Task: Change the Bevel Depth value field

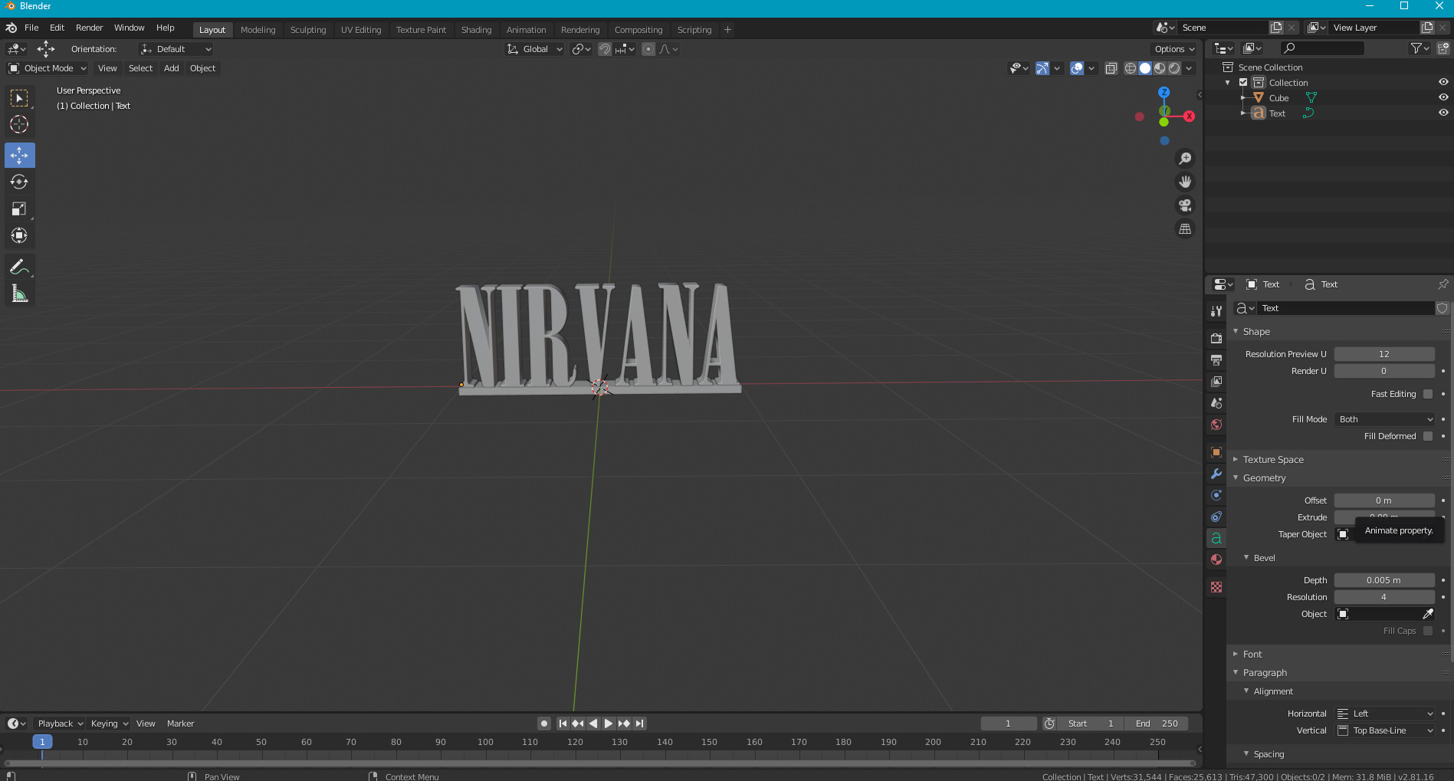Action: (x=1383, y=580)
